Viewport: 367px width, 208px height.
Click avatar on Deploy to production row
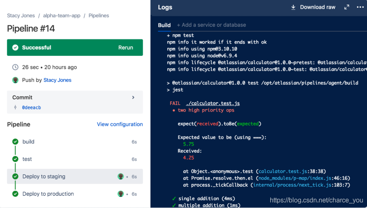pyautogui.click(x=121, y=194)
